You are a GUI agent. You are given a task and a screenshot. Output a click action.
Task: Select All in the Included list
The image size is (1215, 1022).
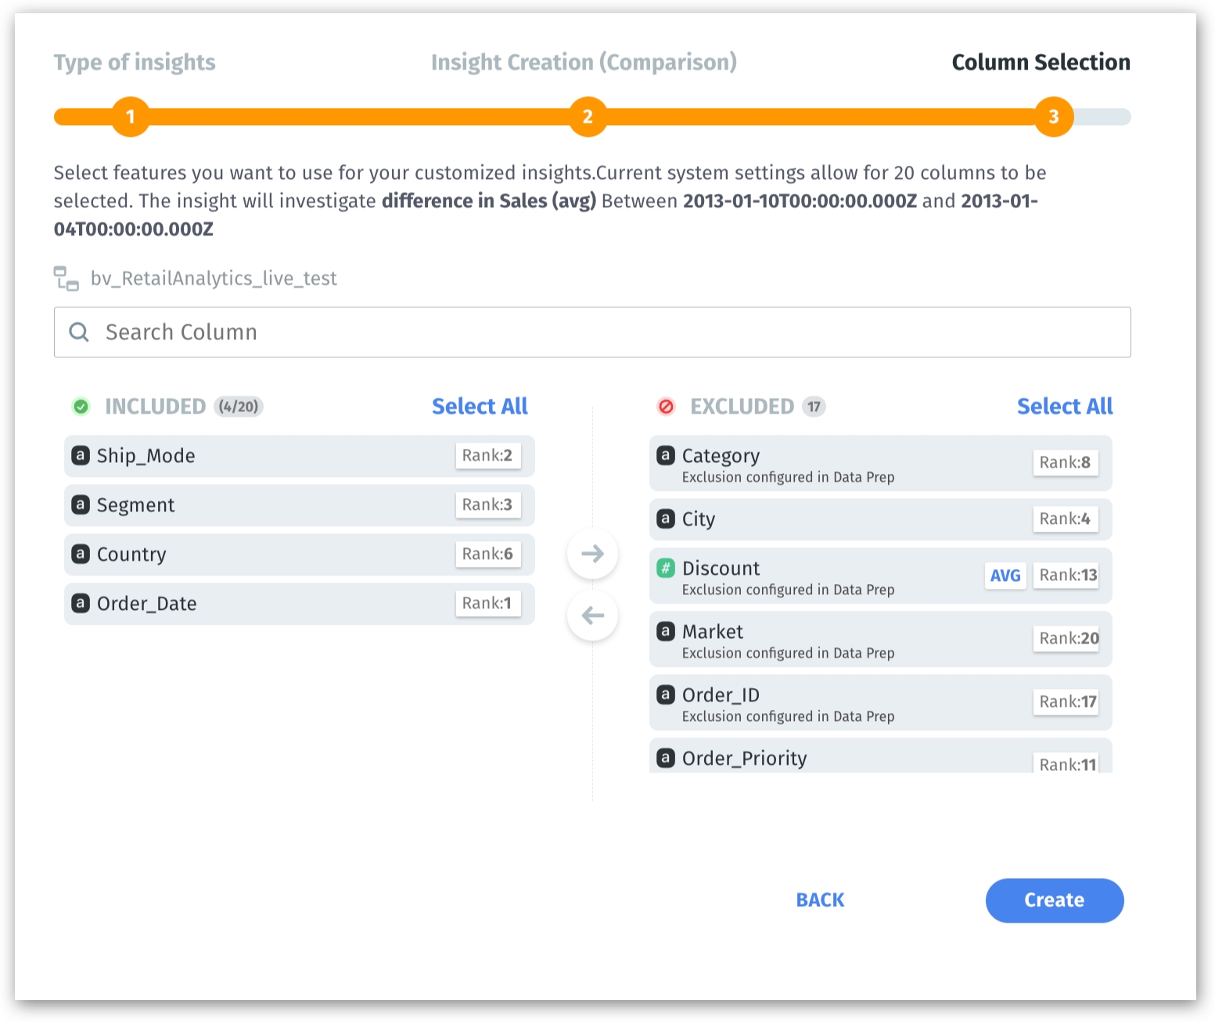(x=480, y=407)
